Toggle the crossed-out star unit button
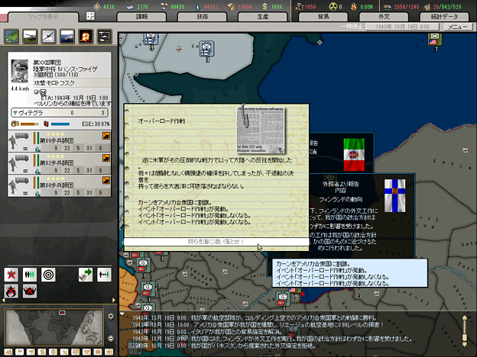This screenshot has height=357, width=477. pos(11,275)
